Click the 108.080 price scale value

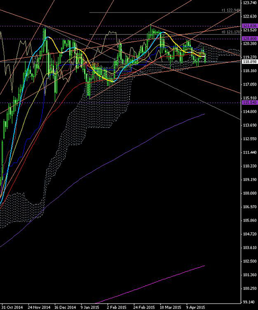pos(250,193)
